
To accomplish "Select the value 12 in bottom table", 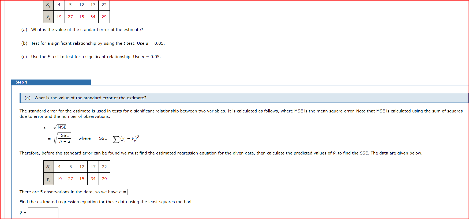I will 82,167.
